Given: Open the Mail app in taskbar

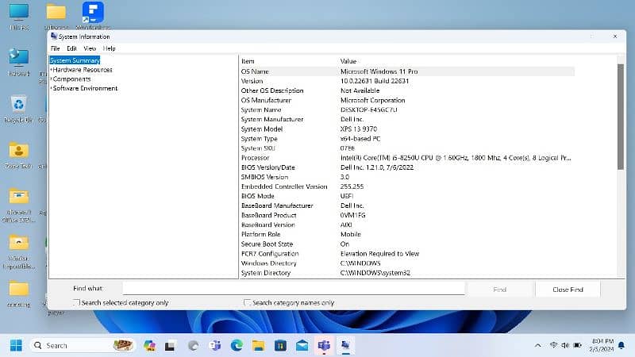Looking at the screenshot, I should tap(302, 345).
